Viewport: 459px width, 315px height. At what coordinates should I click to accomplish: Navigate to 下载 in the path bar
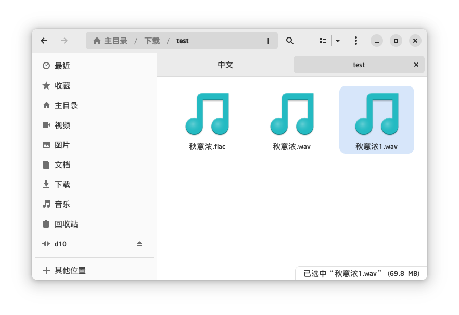[x=152, y=41]
